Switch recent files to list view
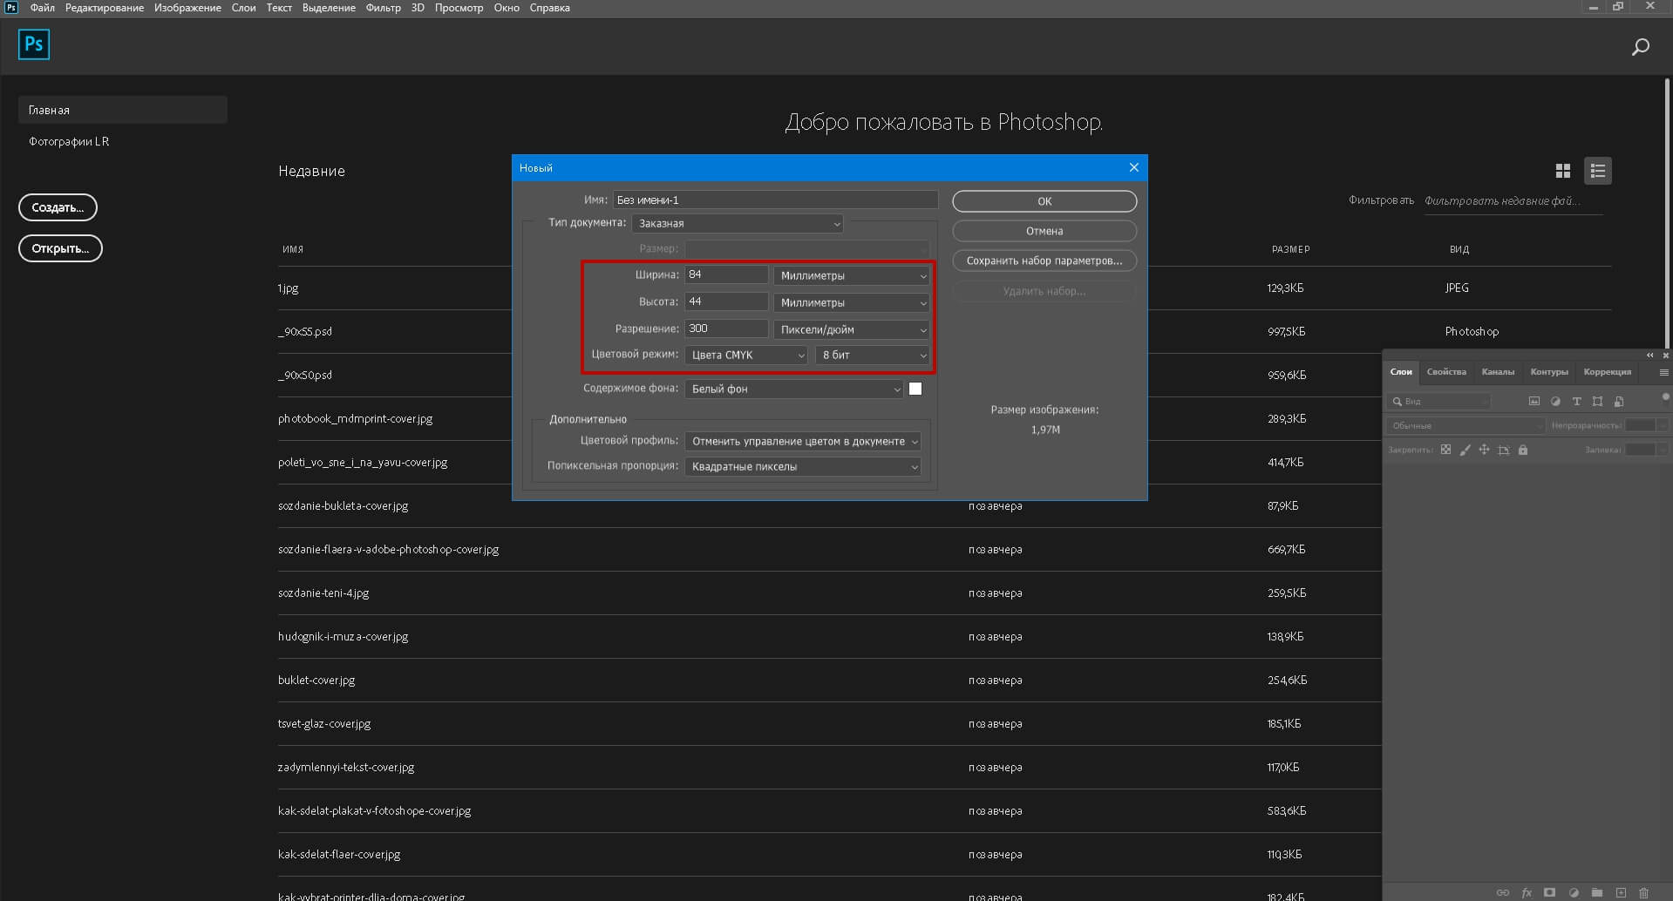 click(x=1597, y=171)
